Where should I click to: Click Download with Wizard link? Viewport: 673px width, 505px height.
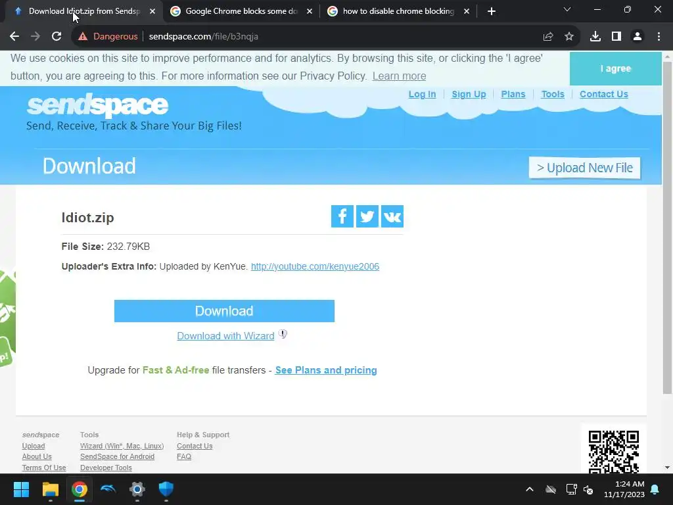click(226, 336)
